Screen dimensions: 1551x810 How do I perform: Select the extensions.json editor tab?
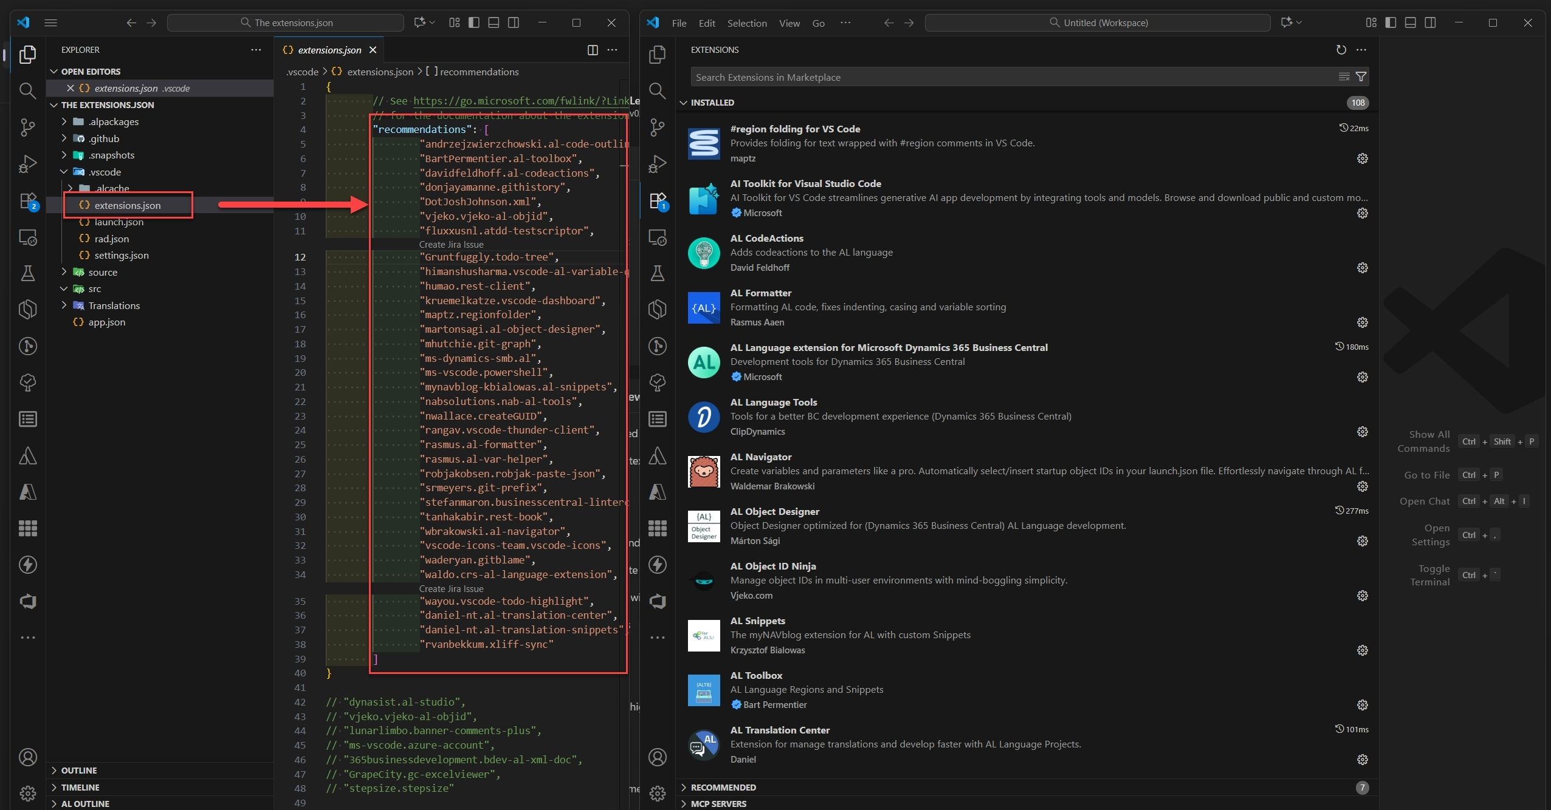(x=329, y=50)
